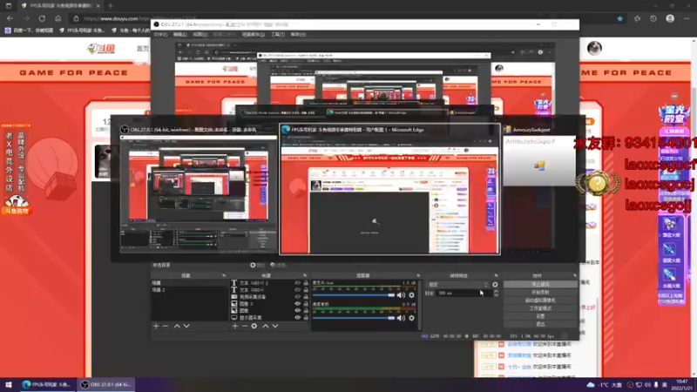Move the scene down using the Scenes down arrow

click(186, 326)
